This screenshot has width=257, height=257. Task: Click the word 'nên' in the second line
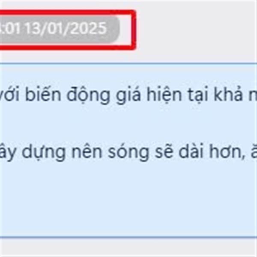pyautogui.click(x=87, y=152)
